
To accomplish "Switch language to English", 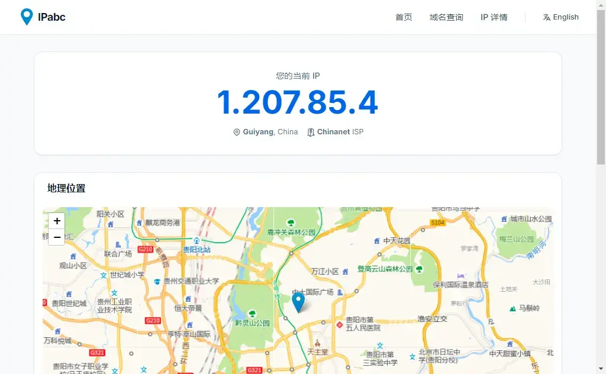I will point(566,17).
